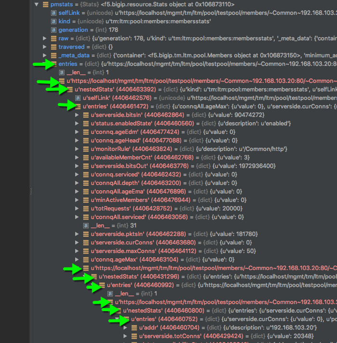Expand the _meta_data dict node

[45, 55]
